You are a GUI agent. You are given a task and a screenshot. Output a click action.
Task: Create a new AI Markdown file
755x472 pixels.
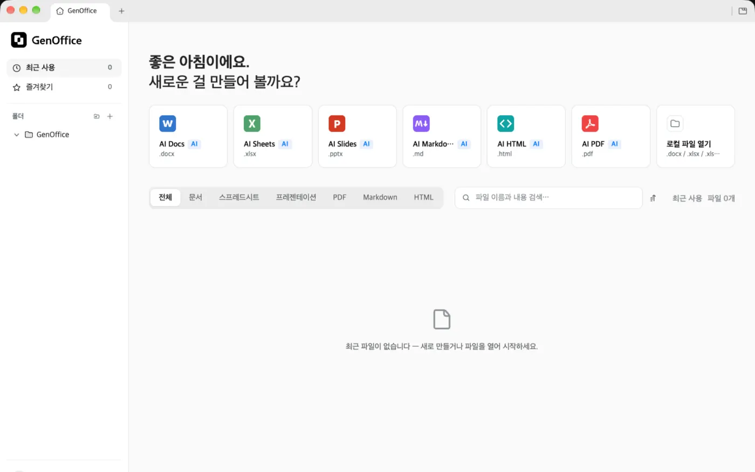[x=442, y=136]
